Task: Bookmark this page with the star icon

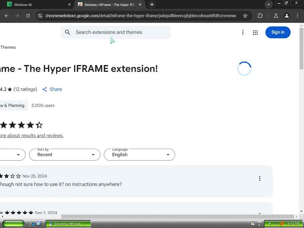Action: pyautogui.click(x=245, y=16)
